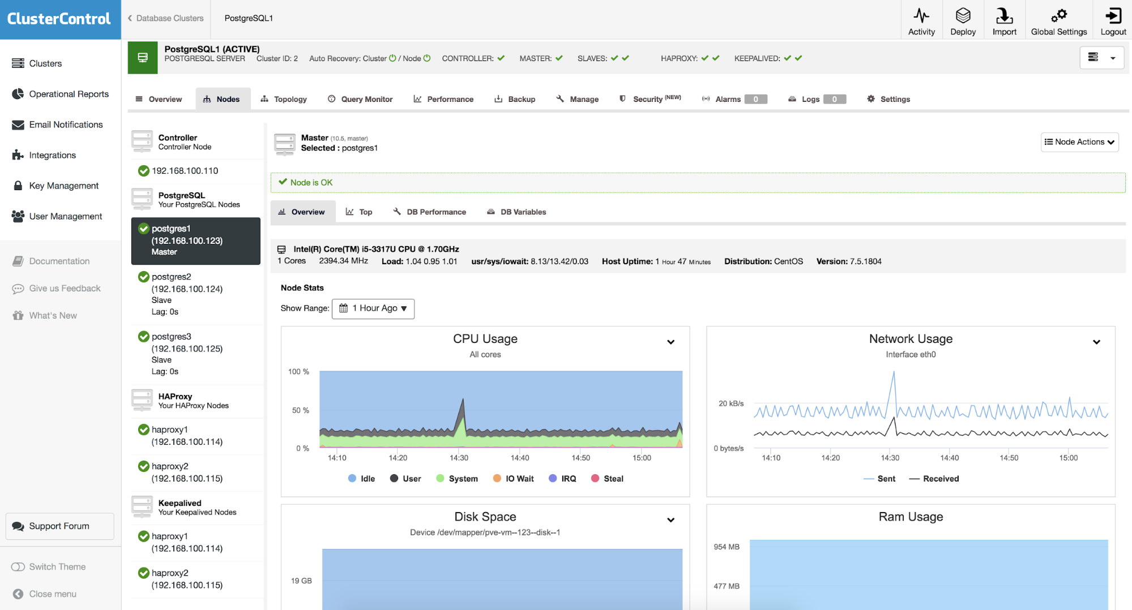Click the HAProxy group server icon

[142, 400]
